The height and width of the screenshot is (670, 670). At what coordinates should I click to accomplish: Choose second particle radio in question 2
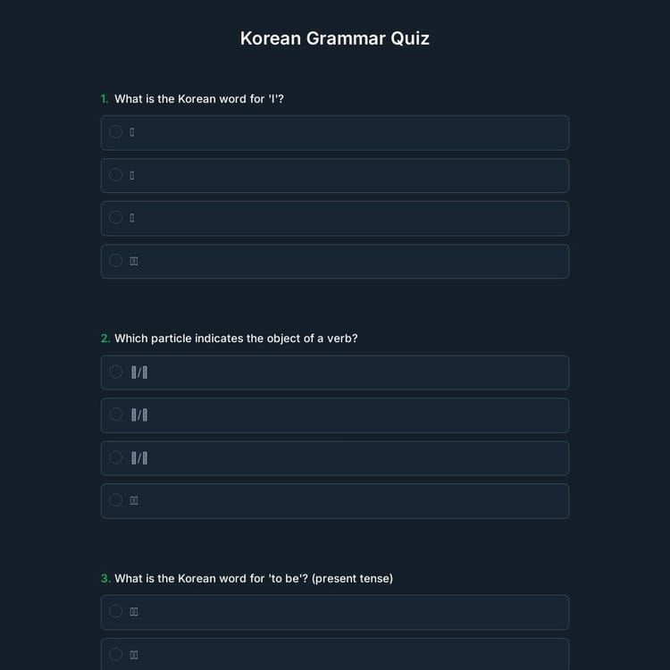click(x=116, y=415)
